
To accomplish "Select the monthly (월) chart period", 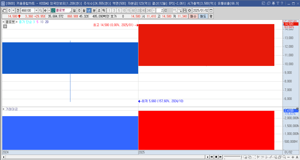I will 84,10.
